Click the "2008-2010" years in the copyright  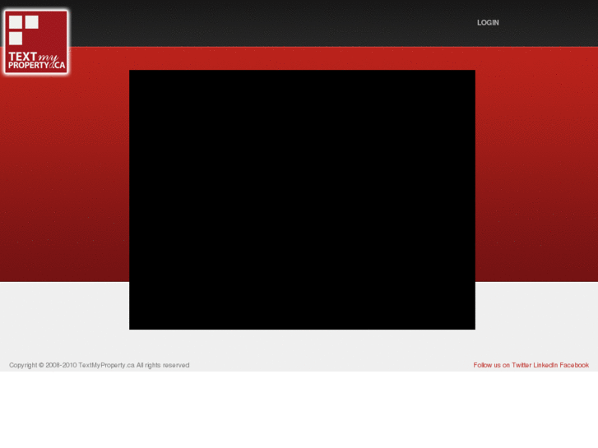[62, 365]
